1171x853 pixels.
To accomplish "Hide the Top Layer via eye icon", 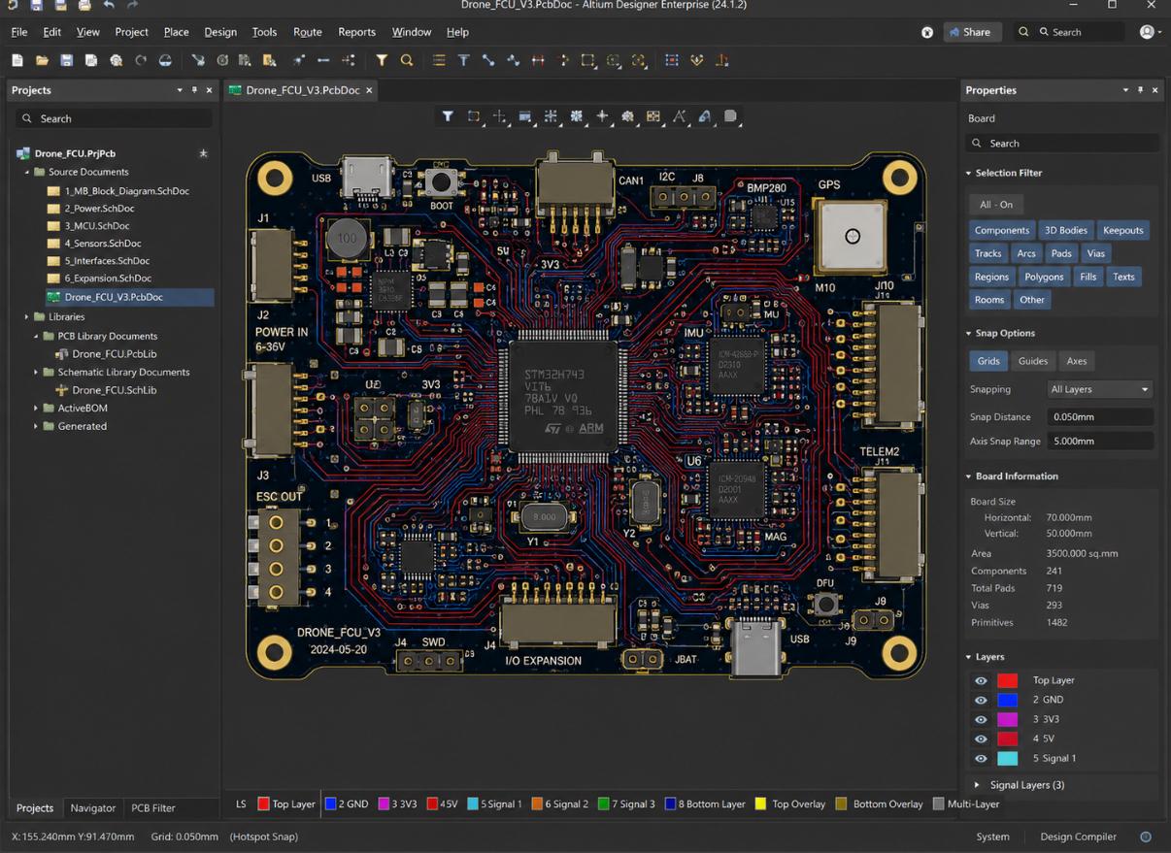I will click(981, 681).
